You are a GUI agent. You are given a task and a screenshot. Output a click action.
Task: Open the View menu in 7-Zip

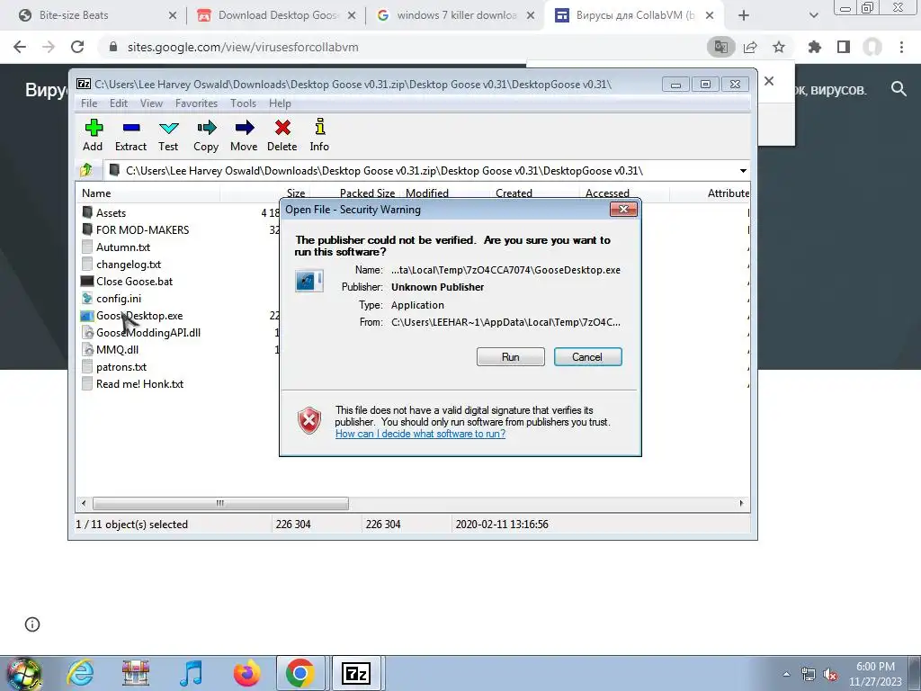click(x=151, y=103)
